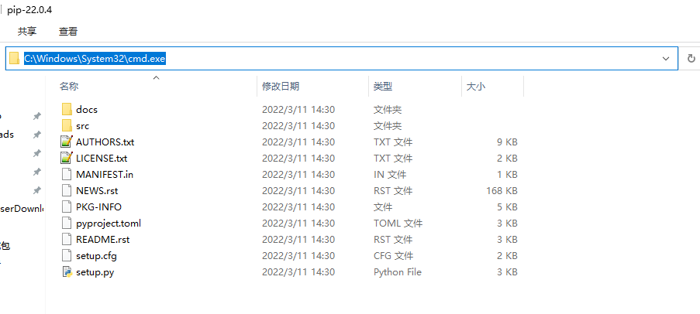The image size is (700, 314).
Task: Click the TOML 文件 type cell
Action: click(x=398, y=224)
